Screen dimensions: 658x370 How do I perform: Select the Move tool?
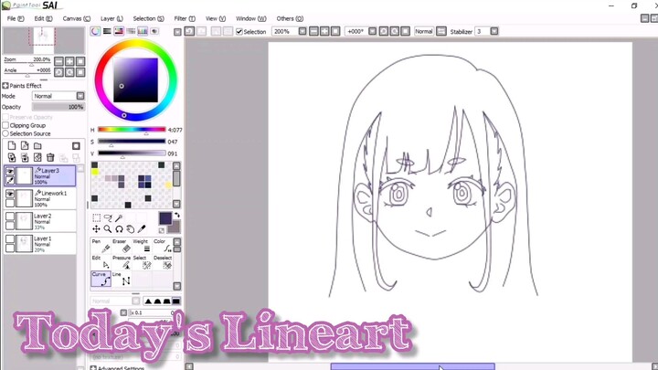click(97, 229)
